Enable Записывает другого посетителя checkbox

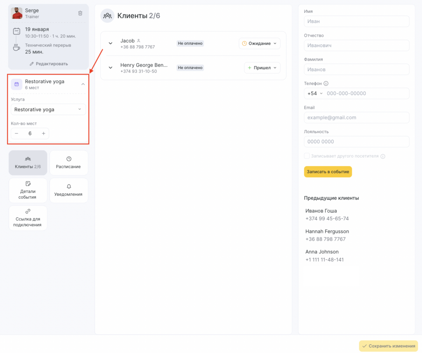click(307, 156)
